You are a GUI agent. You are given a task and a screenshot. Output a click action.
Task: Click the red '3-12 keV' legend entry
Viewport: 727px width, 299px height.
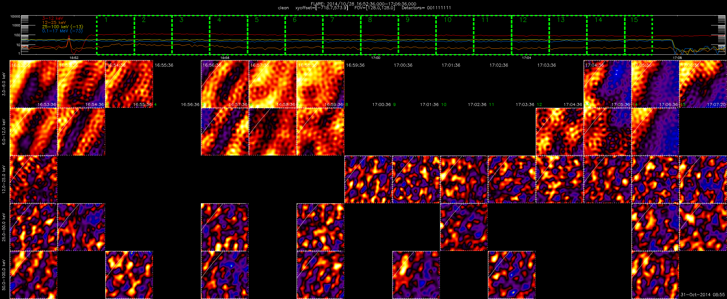tap(53, 18)
